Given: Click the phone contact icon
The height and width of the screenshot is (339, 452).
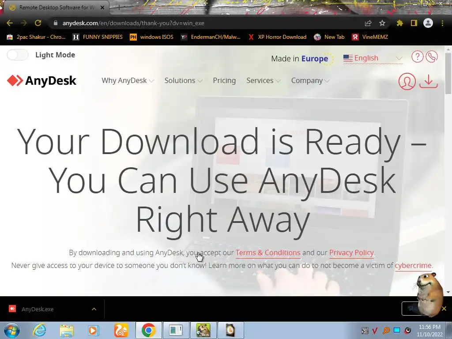Looking at the screenshot, I should click(432, 56).
